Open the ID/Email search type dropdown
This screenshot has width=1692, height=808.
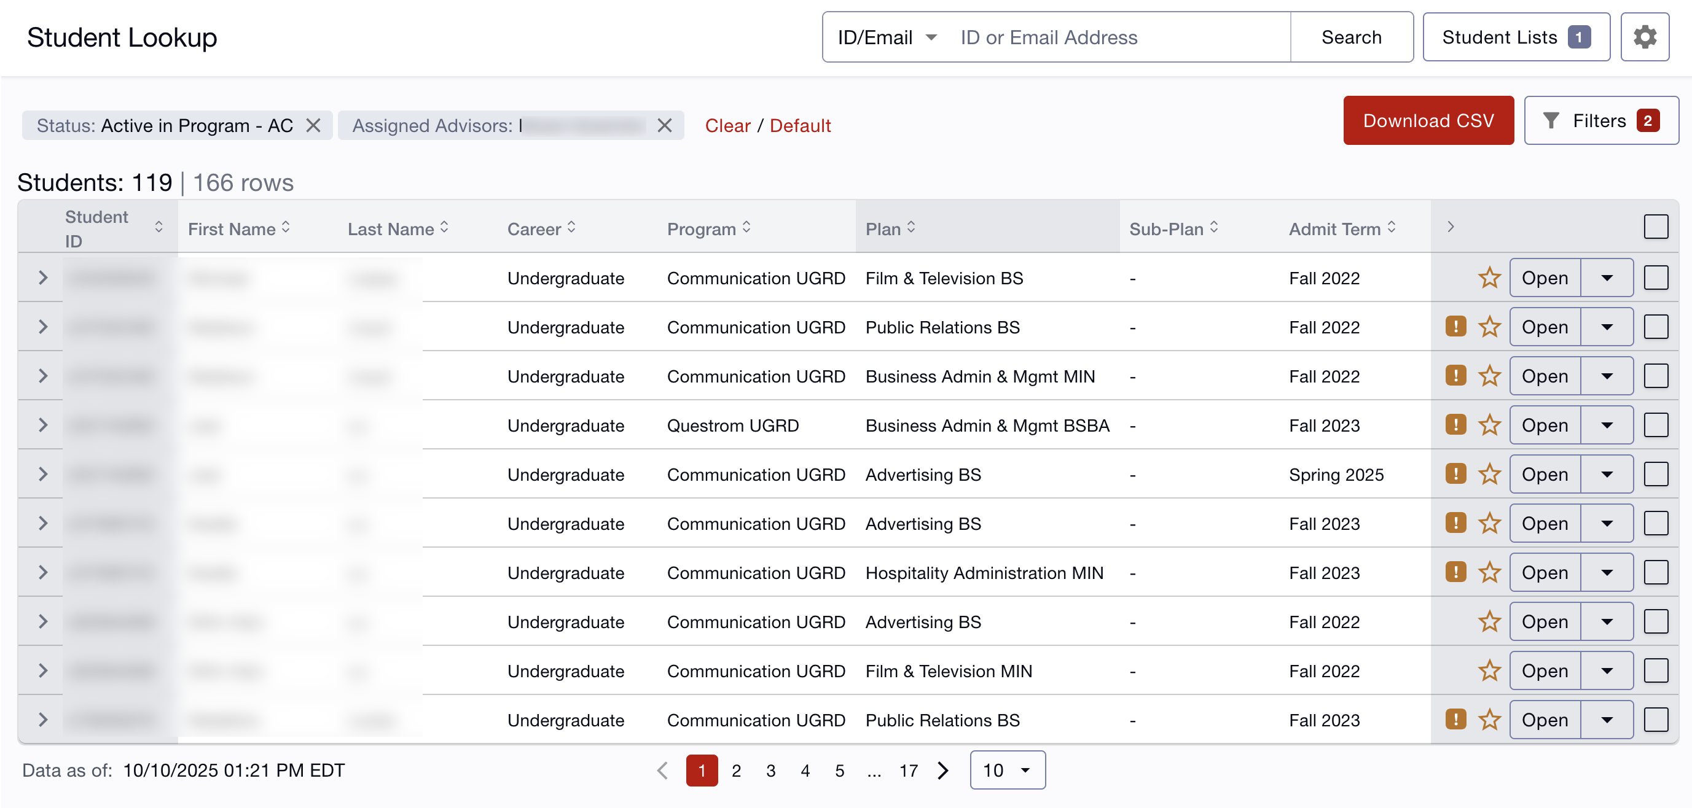click(x=887, y=37)
